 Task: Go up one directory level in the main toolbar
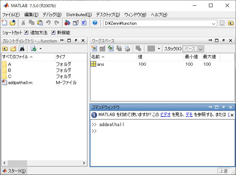pos(231,23)
